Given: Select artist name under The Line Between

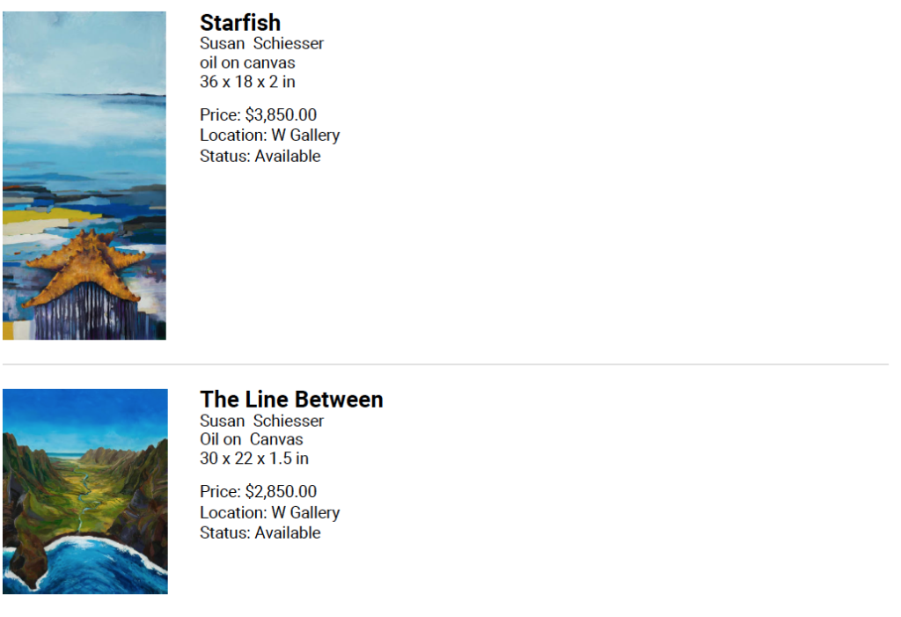Looking at the screenshot, I should pos(261,421).
